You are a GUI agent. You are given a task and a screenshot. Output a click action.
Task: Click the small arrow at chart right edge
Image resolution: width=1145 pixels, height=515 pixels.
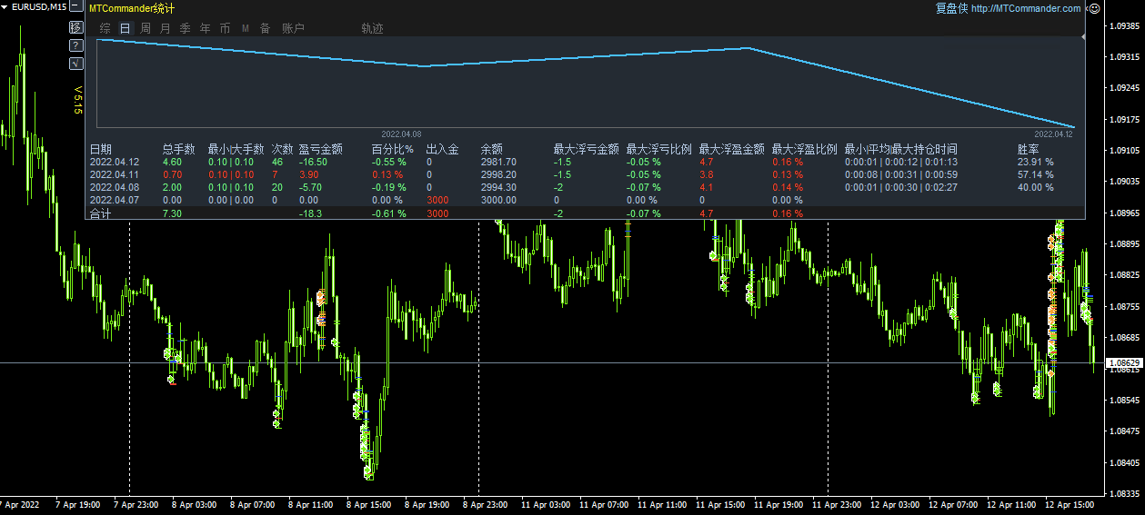(1083, 37)
